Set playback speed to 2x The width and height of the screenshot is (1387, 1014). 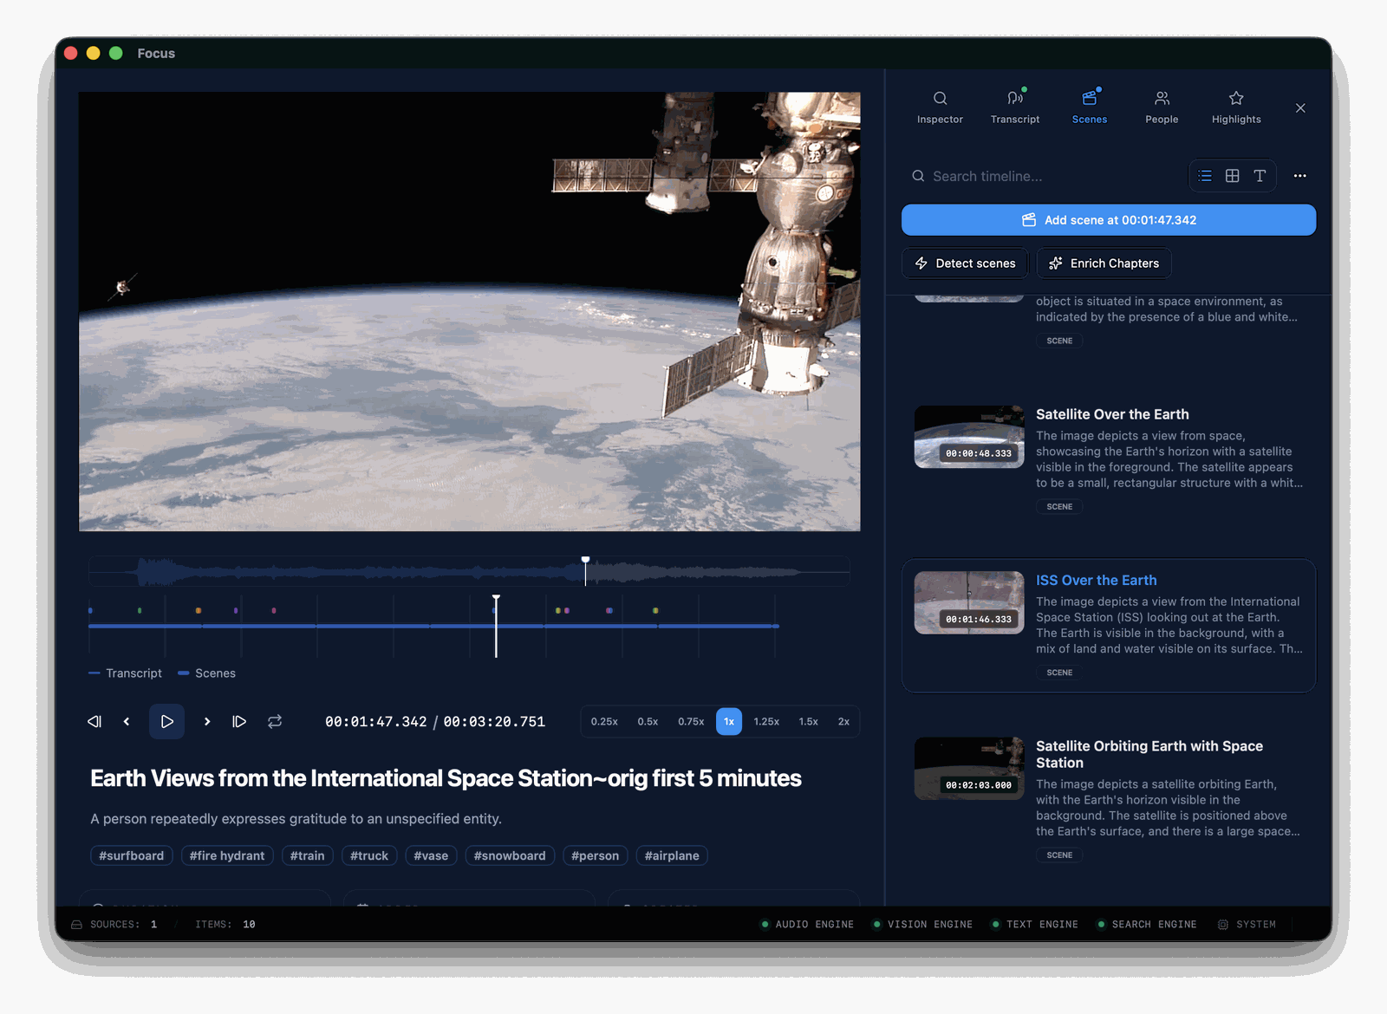843,721
